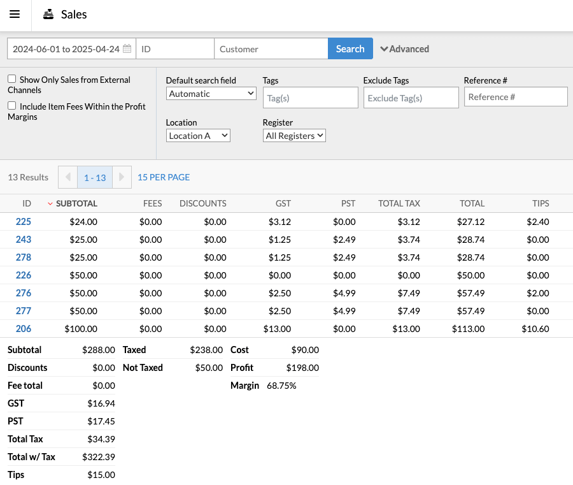This screenshot has height=485, width=573.
Task: Click the Reference # input field
Action: 516,97
